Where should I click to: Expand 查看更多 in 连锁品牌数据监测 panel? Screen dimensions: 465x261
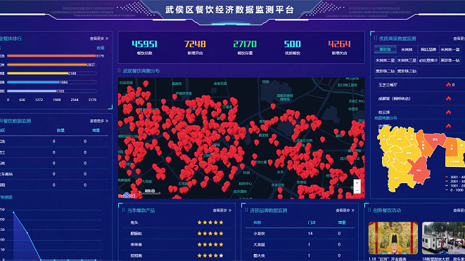click(x=345, y=210)
